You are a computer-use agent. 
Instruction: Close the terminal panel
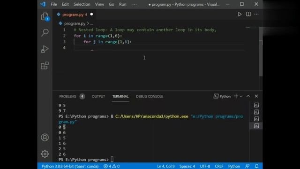pos(256,96)
